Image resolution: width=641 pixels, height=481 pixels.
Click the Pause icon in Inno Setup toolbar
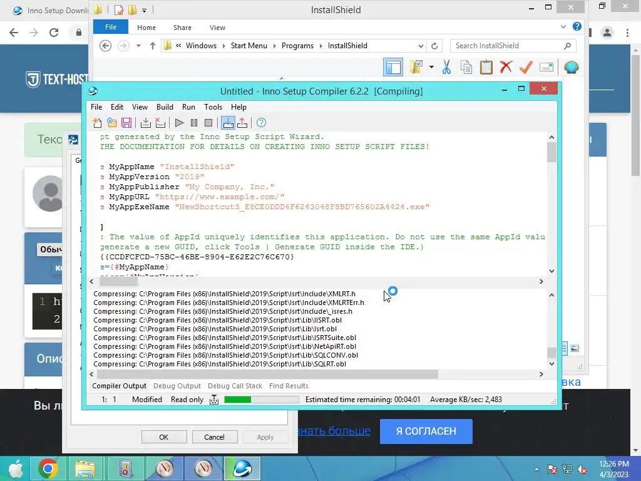pyautogui.click(x=194, y=123)
